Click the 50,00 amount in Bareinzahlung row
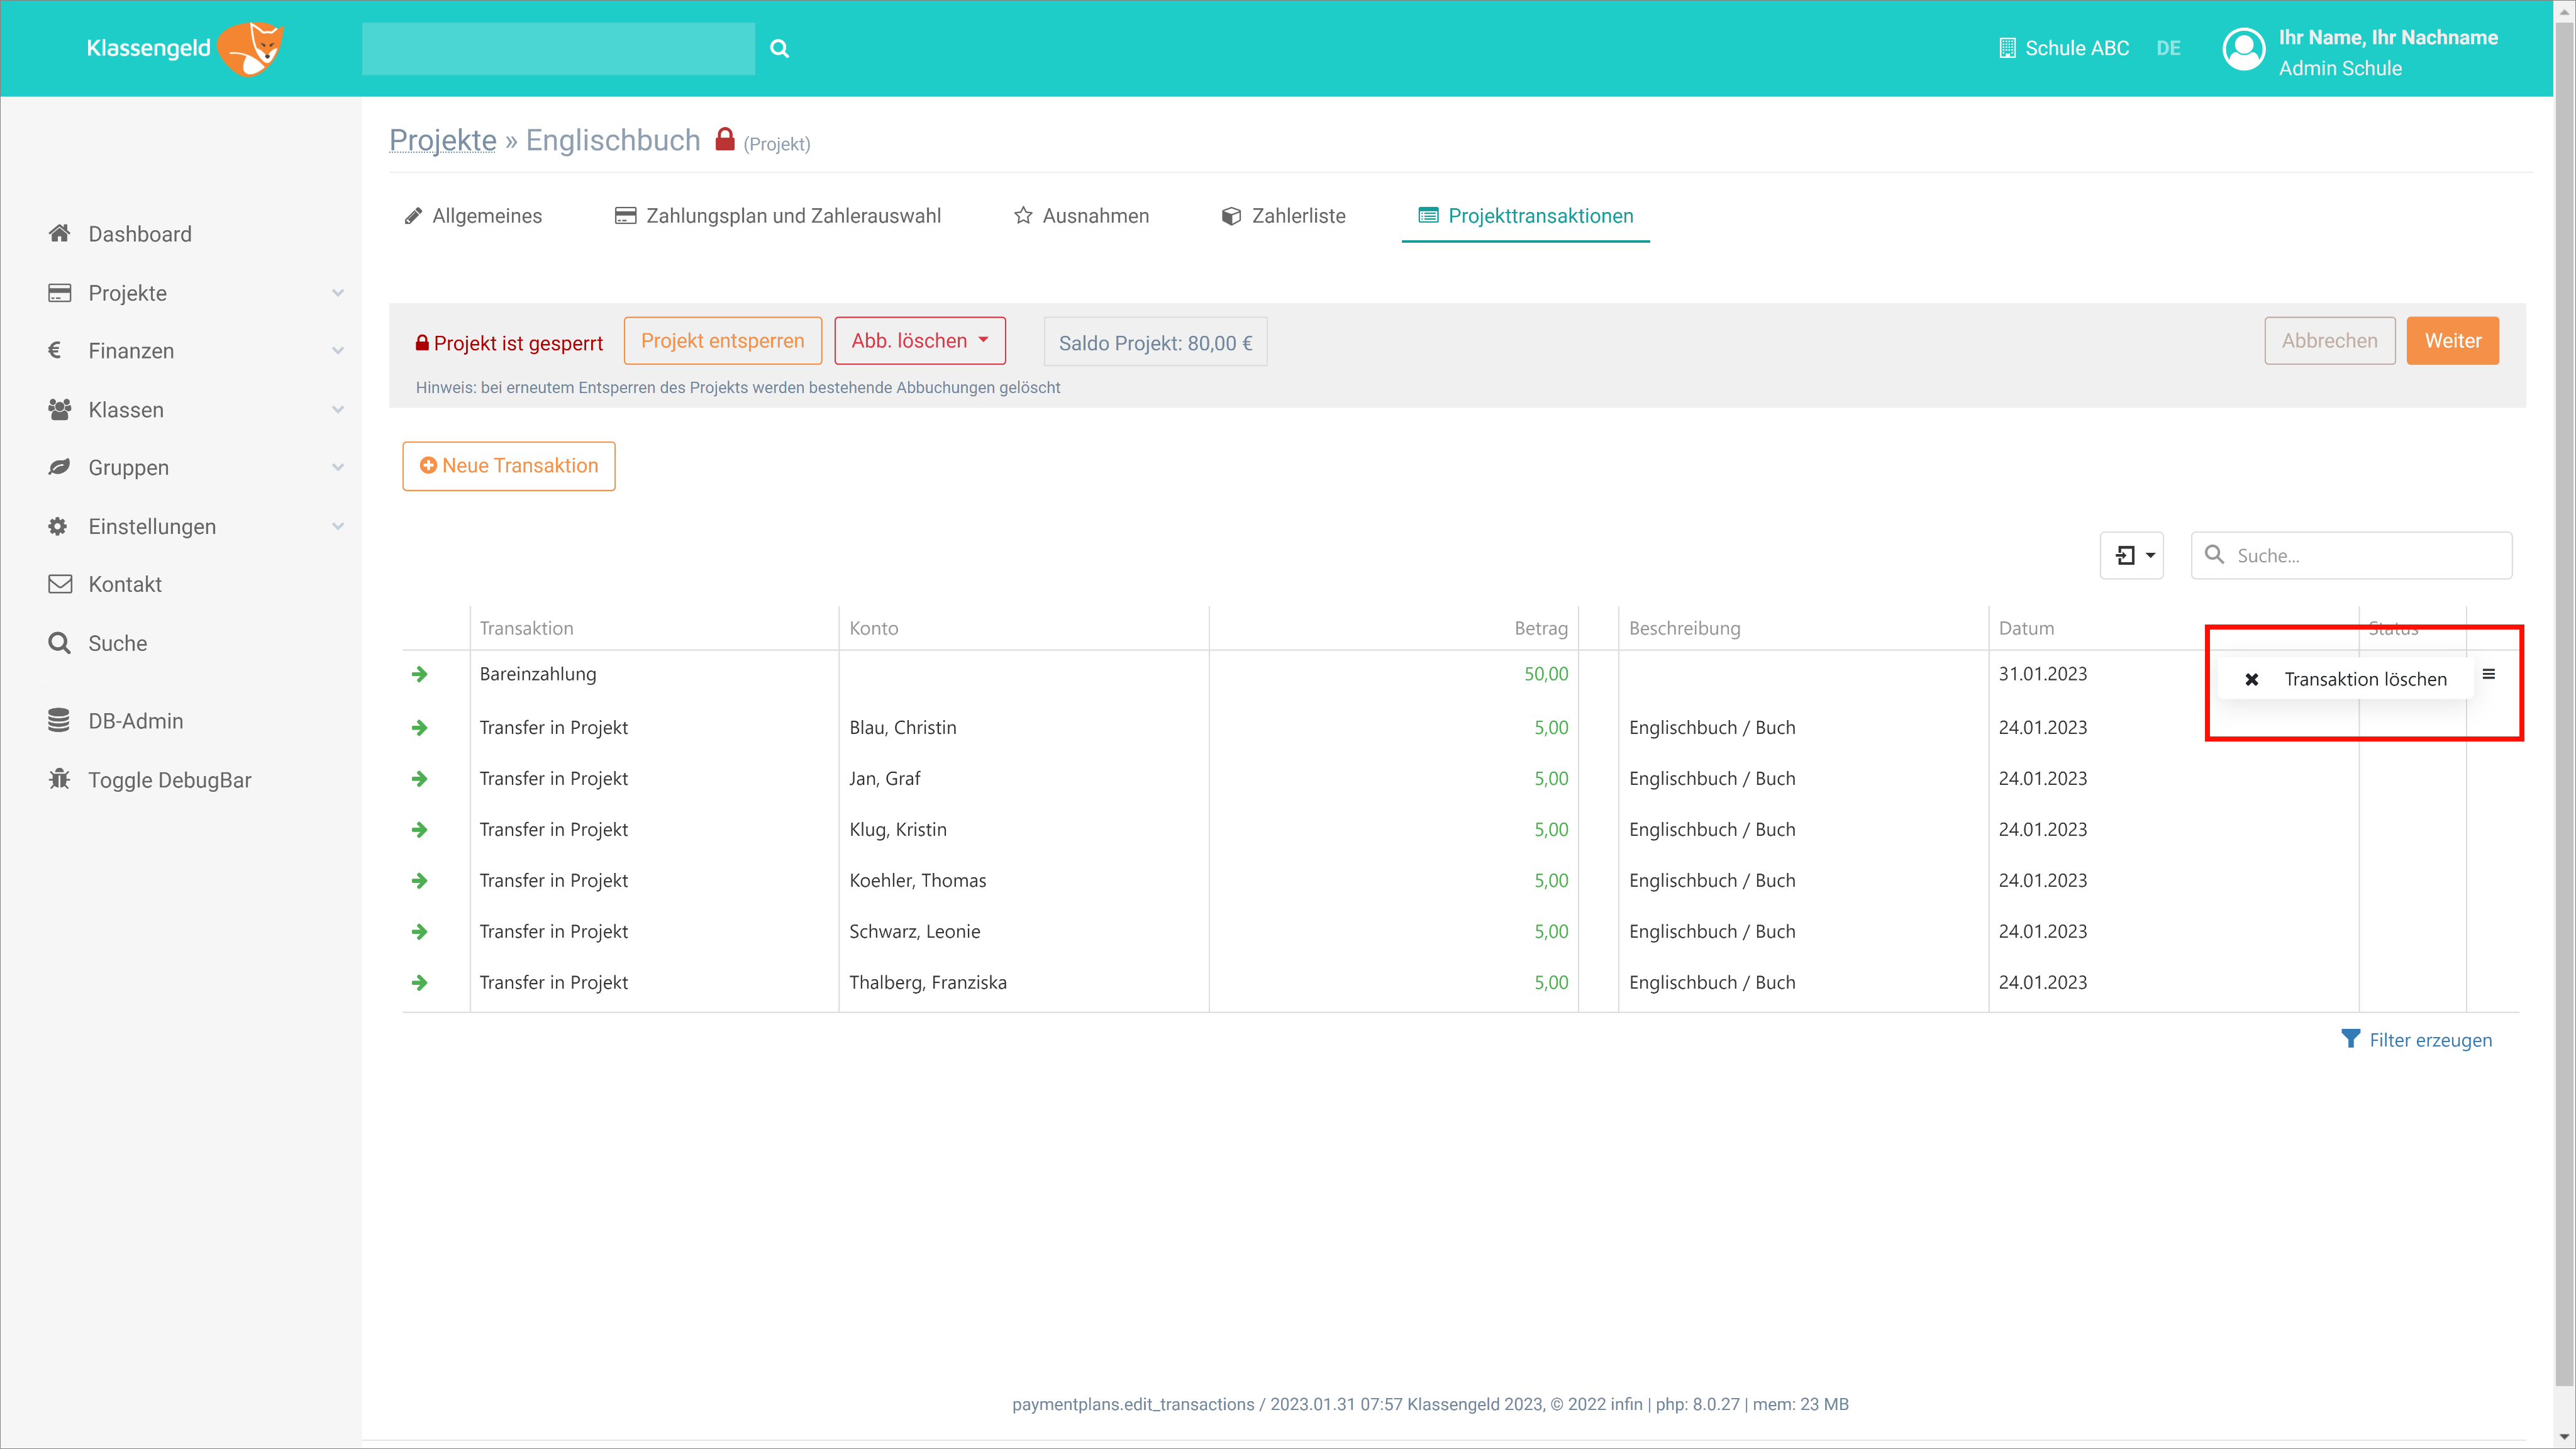Screen dimensions: 2576x1449 pyautogui.click(x=1546, y=674)
